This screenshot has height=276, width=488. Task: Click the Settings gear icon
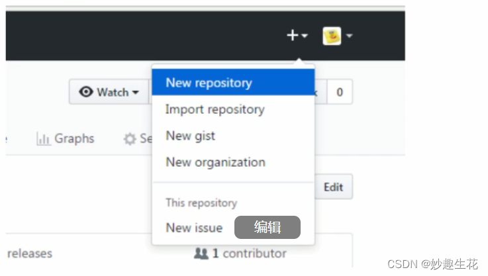130,139
